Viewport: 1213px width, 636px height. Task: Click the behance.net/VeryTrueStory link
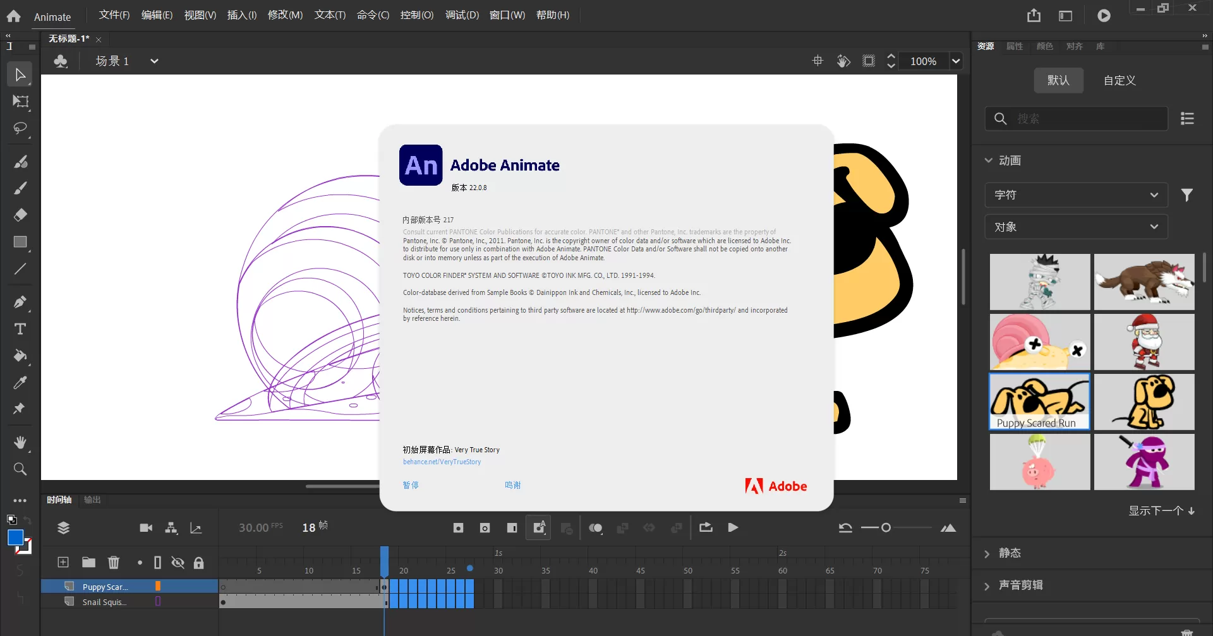442,462
